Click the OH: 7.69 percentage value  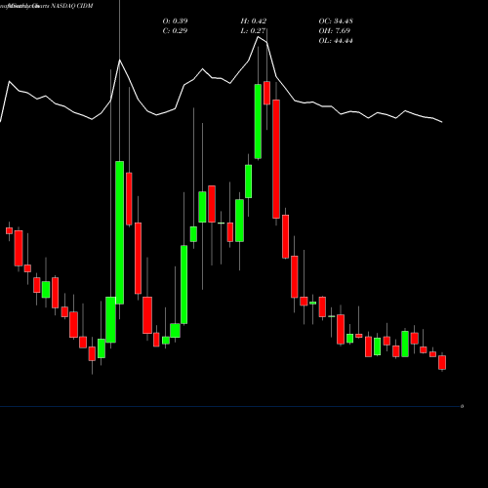click(x=335, y=31)
